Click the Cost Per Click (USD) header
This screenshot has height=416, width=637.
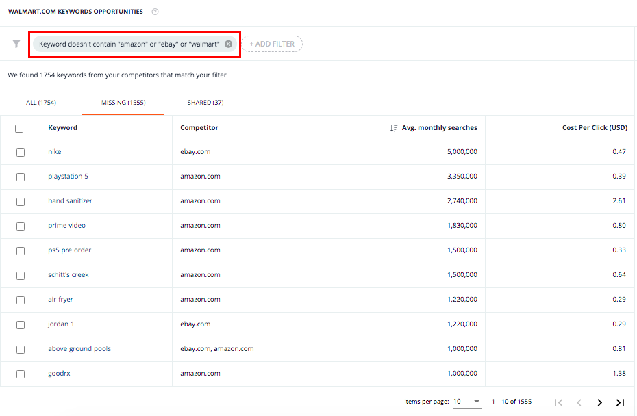595,127
